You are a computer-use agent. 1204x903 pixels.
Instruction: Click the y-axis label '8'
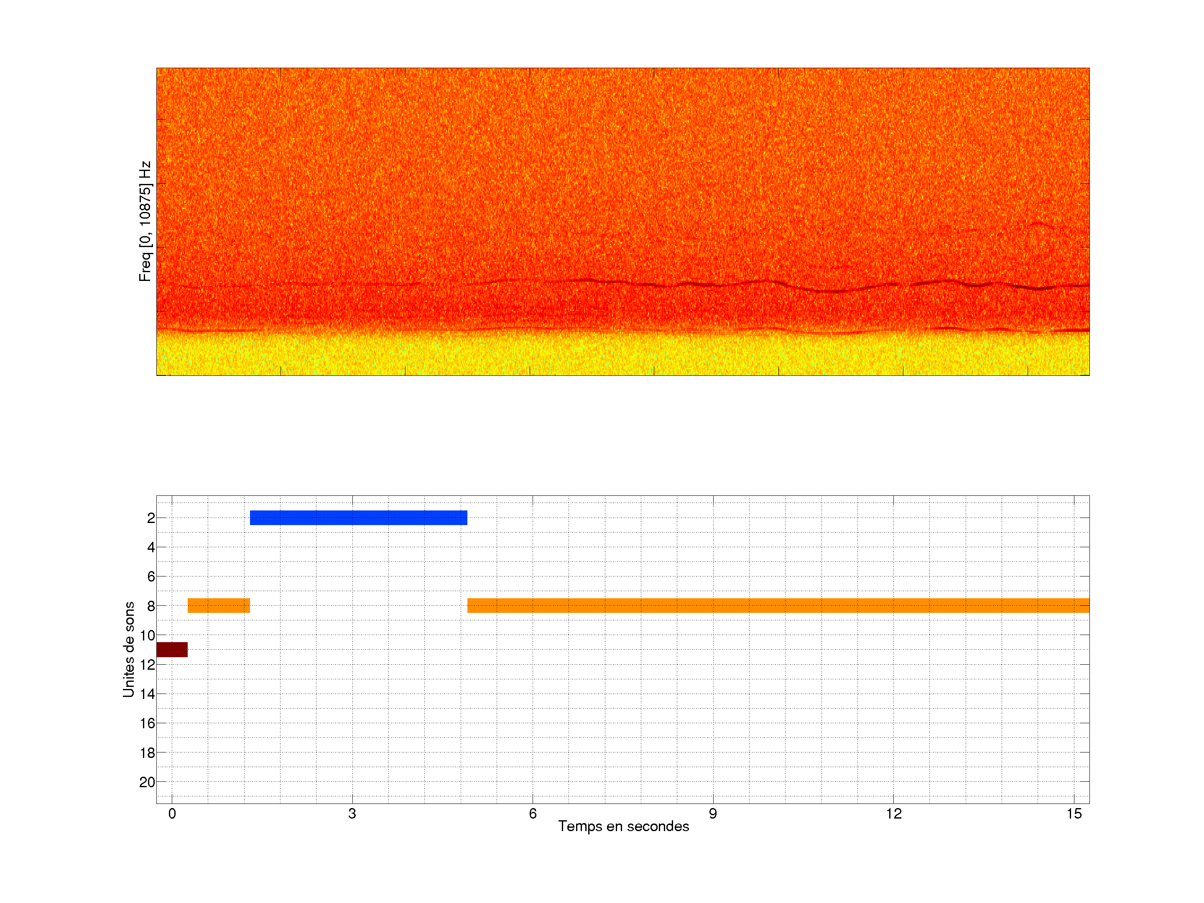click(x=151, y=606)
